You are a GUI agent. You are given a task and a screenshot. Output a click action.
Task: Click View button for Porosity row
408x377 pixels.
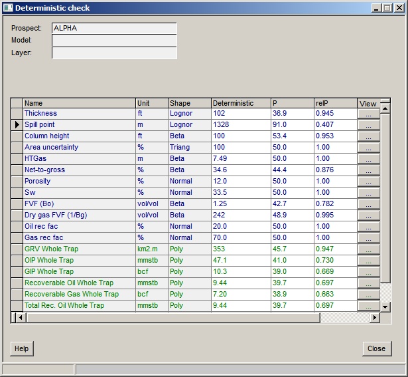[368, 182]
